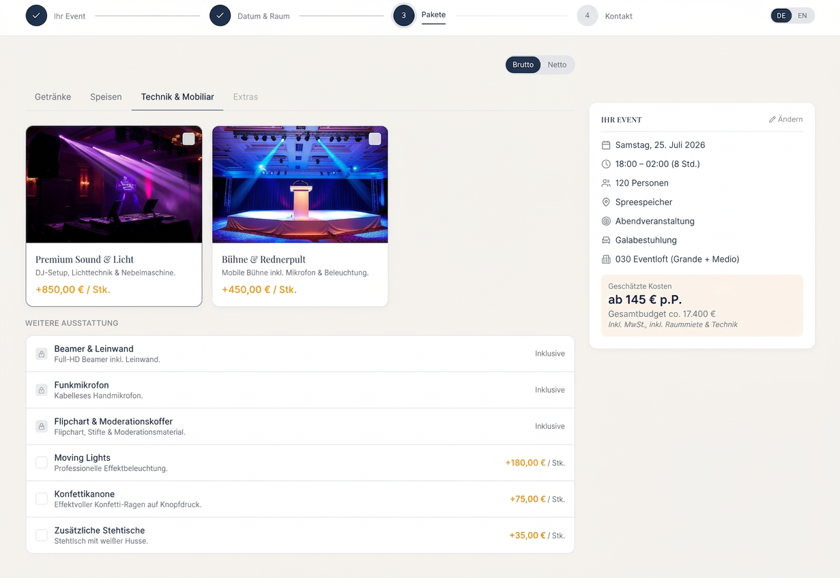Screen dimensions: 840x578
Task: Enable the Moving Lights option
Action: tap(41, 462)
